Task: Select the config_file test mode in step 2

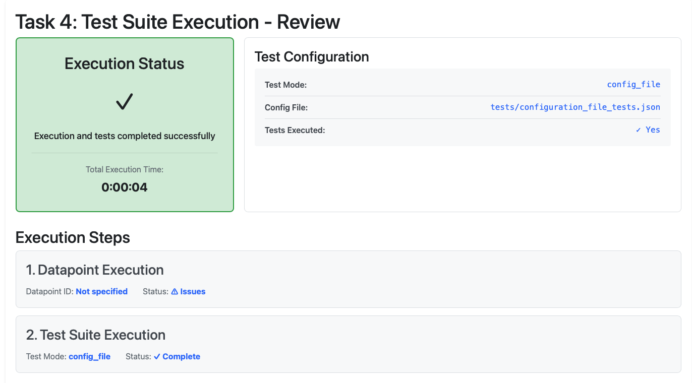Action: (x=89, y=356)
